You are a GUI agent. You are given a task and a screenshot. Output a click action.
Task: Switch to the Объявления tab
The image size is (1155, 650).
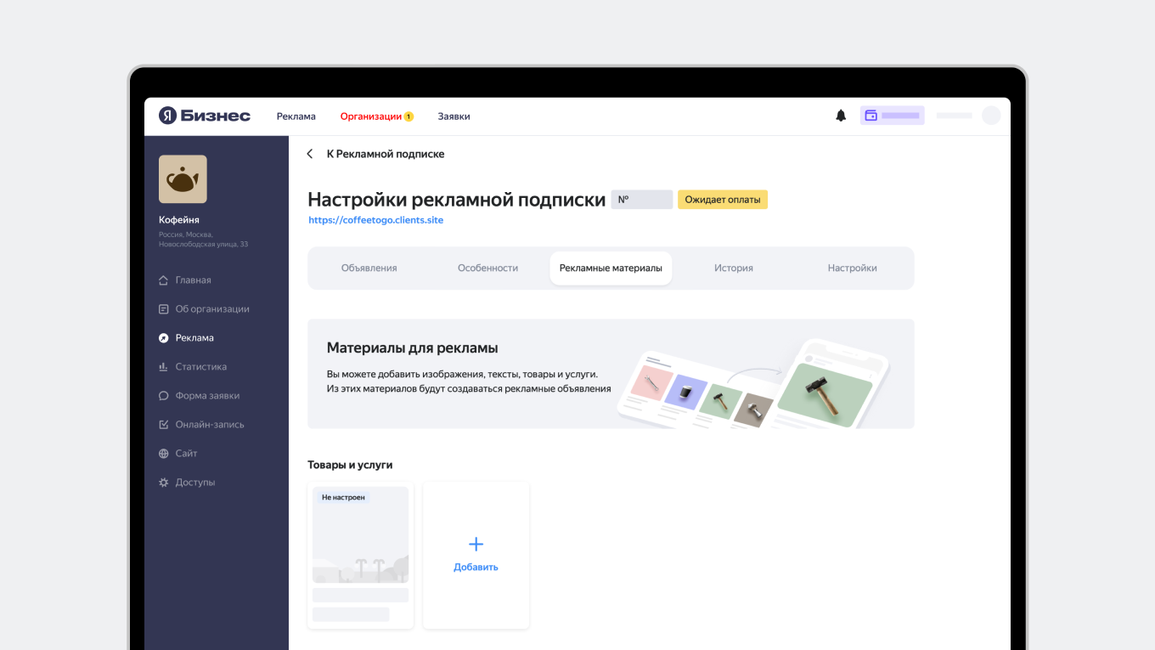369,267
